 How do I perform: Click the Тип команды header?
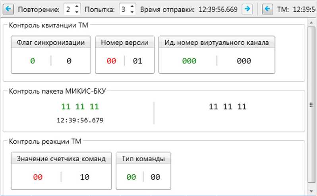coord(143,159)
